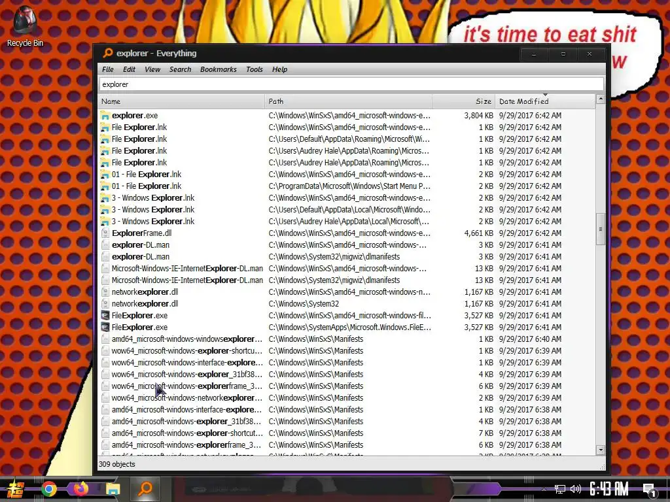This screenshot has height=502, width=670.
Task: Click the explorer.exe file icon
Action: 105,115
